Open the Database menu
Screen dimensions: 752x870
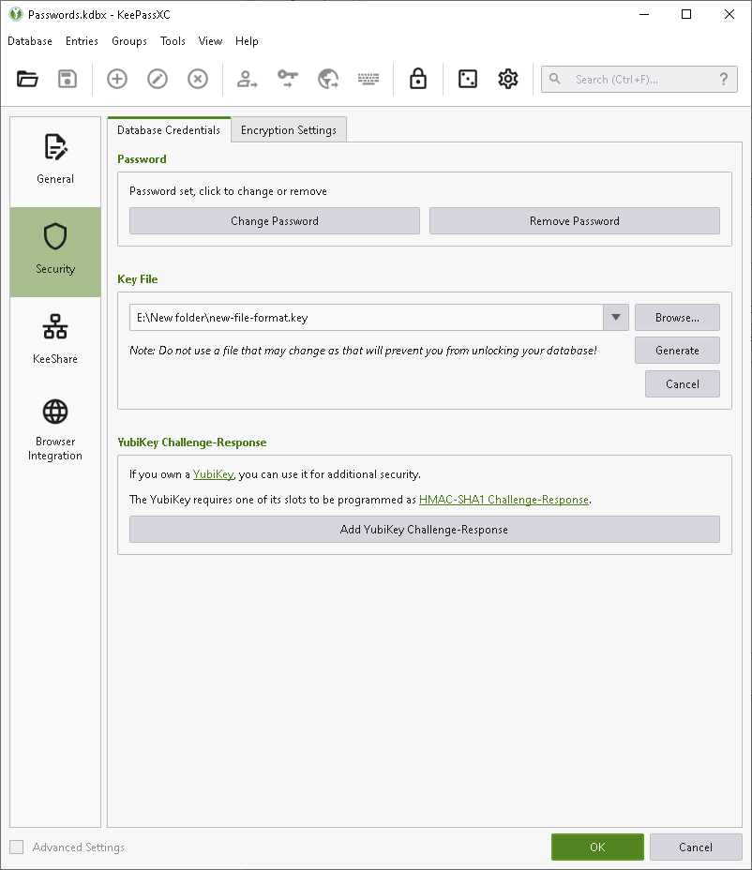pyautogui.click(x=30, y=41)
